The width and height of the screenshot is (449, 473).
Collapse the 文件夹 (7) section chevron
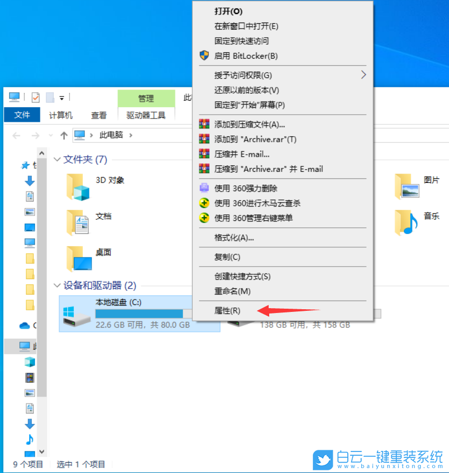click(57, 159)
